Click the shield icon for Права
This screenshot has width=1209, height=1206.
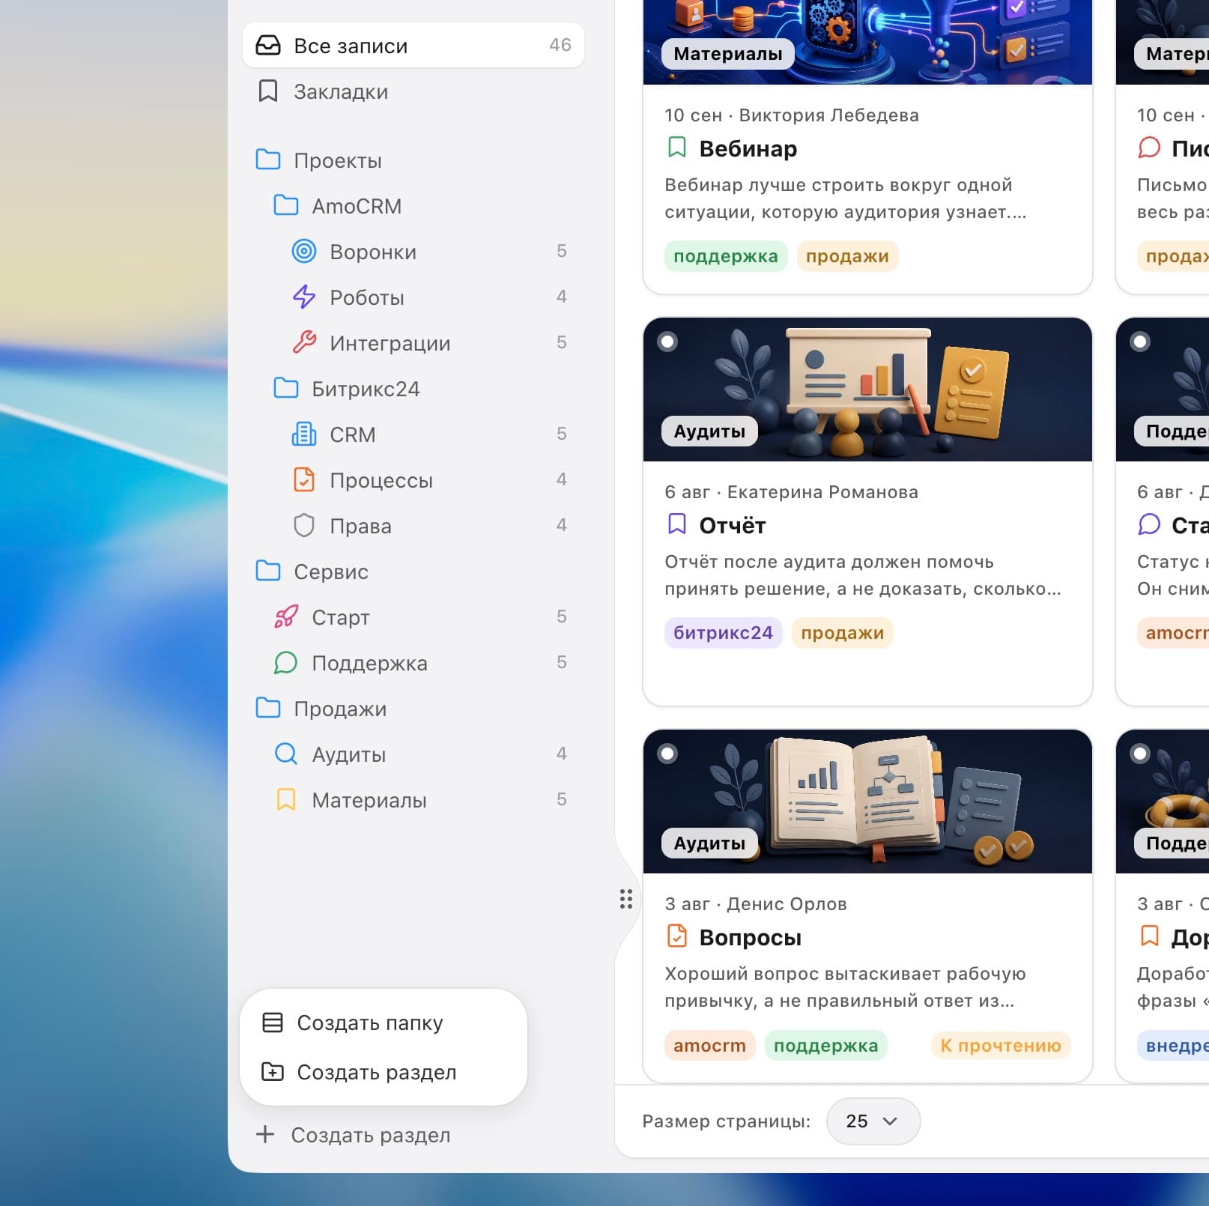[303, 525]
